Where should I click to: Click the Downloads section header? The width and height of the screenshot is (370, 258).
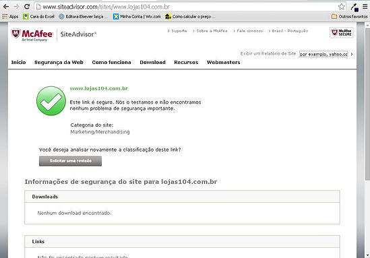pyautogui.click(x=182, y=197)
